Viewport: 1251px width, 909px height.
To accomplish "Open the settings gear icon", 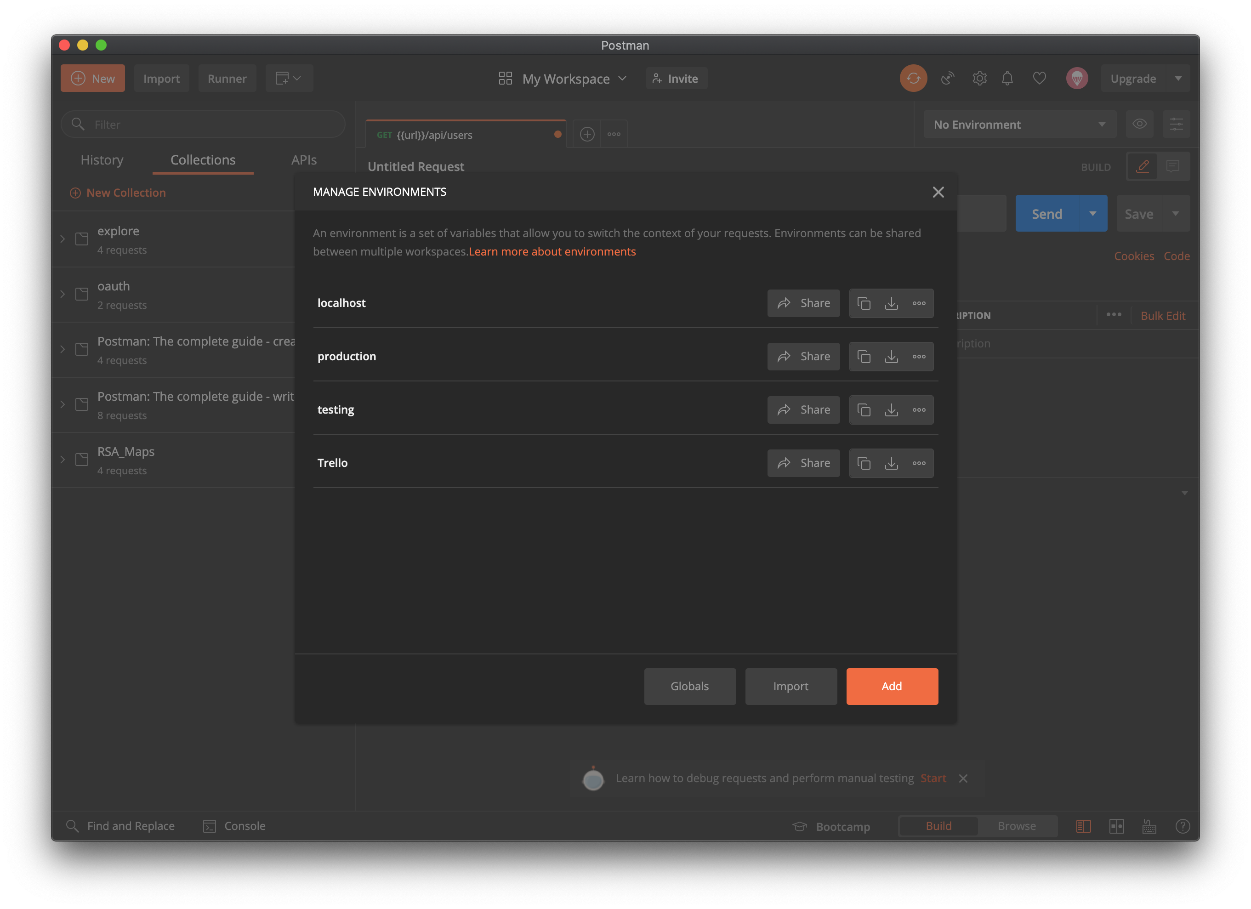I will [980, 78].
